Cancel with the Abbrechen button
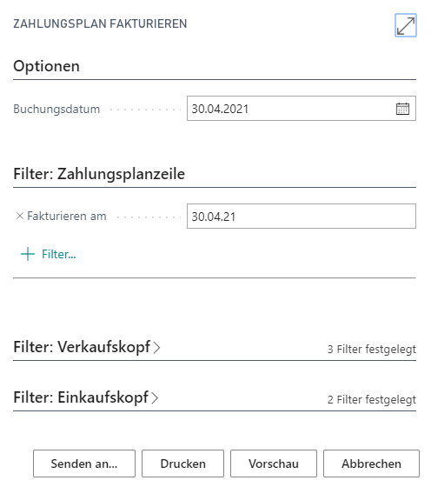Viewport: 431px width, 487px height. tap(371, 464)
